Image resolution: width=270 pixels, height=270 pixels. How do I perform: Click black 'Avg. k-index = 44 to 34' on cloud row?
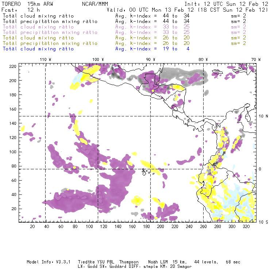[x=153, y=16]
